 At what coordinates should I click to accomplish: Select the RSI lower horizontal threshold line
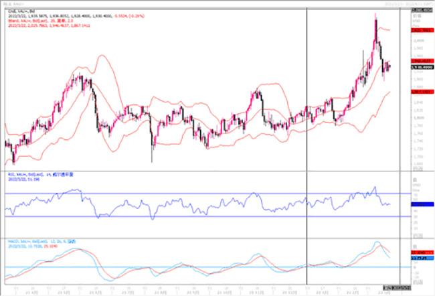tap(201, 216)
